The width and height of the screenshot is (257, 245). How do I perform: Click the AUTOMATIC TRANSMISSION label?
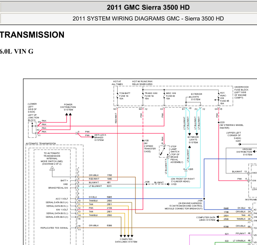(41, 143)
